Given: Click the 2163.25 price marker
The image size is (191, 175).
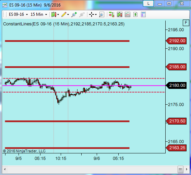Looking at the screenshot, I should pyautogui.click(x=176, y=148).
